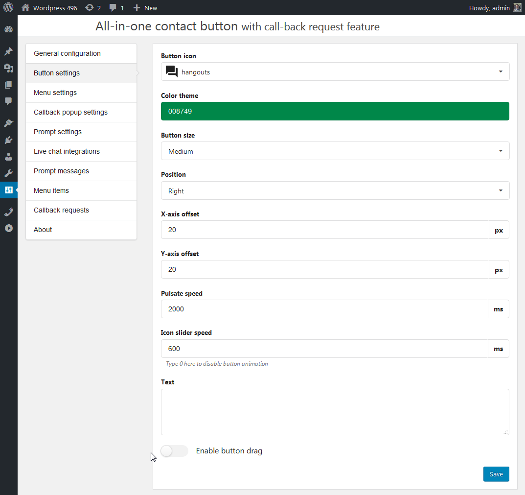Screen dimensions: 525x495
Task: Open Plugins via the plug icon
Action: [8, 140]
